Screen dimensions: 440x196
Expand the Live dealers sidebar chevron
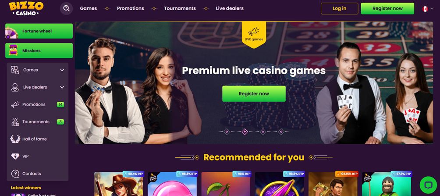pos(62,87)
